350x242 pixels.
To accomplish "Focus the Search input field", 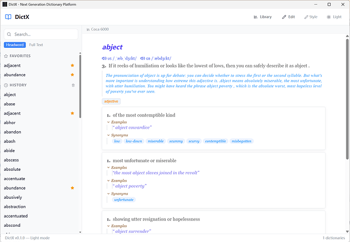I will [41, 34].
